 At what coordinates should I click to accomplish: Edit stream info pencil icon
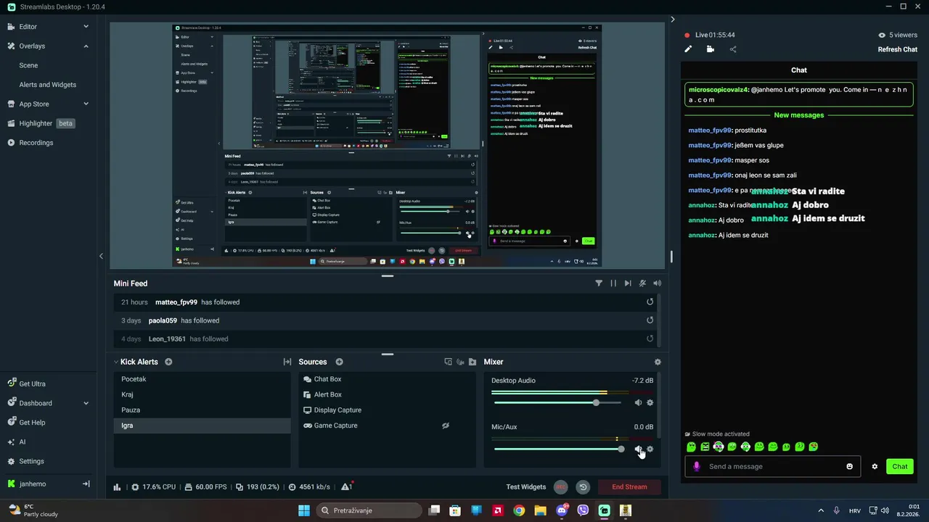tap(688, 49)
